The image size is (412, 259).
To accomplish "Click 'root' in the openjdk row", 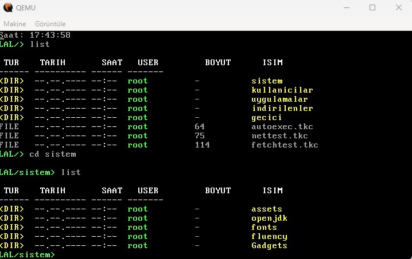I will pyautogui.click(x=137, y=218).
